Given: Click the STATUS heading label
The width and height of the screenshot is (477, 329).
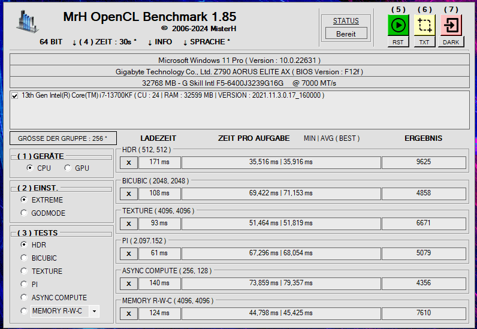Looking at the screenshot, I should point(346,21).
